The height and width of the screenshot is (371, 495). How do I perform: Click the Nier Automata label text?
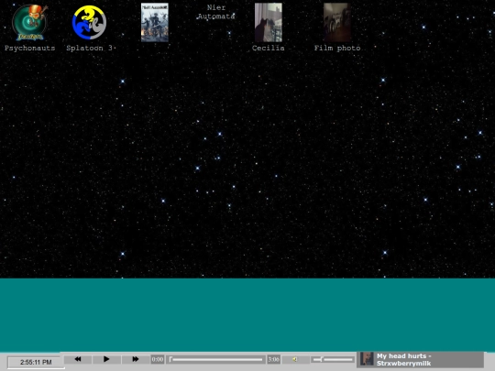coord(216,12)
